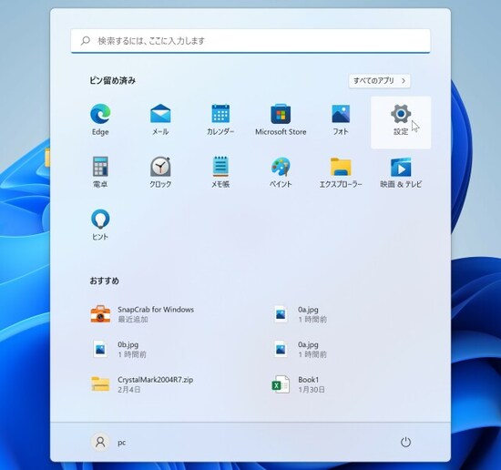Launch the カレンダー app
Viewport: 501px width, 470px height.
point(220,120)
